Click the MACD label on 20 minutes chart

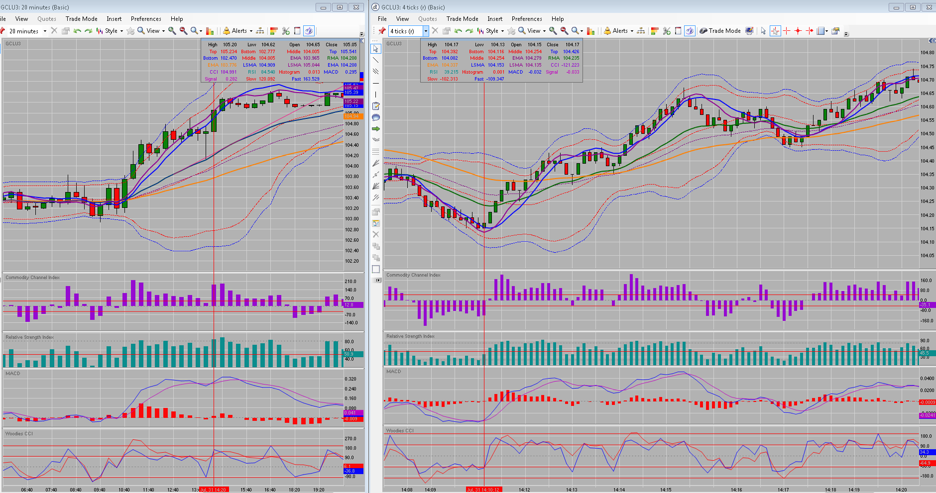[13, 374]
